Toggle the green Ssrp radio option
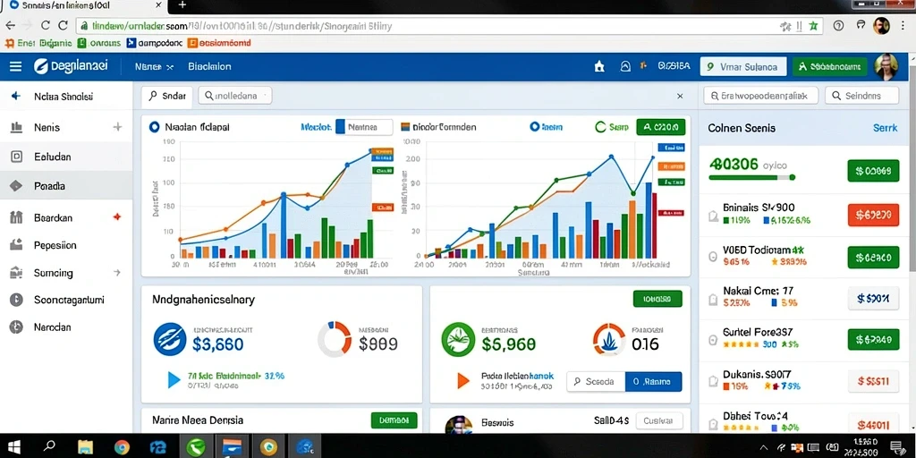Image resolution: width=916 pixels, height=458 pixels. coord(600,127)
